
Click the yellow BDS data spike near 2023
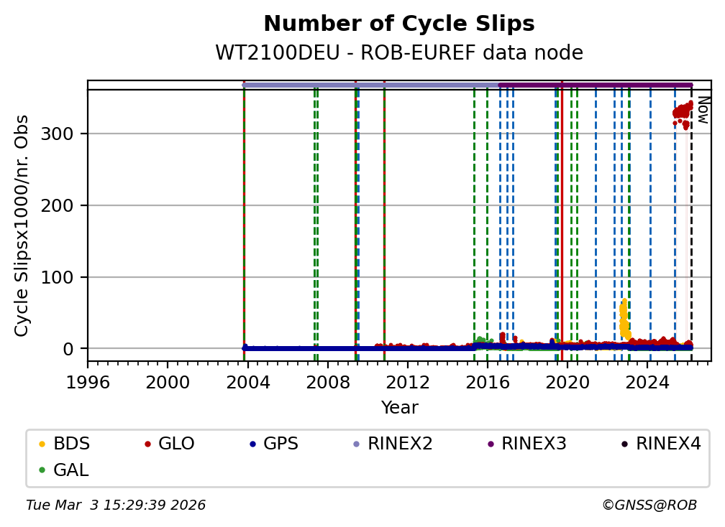tap(624, 316)
